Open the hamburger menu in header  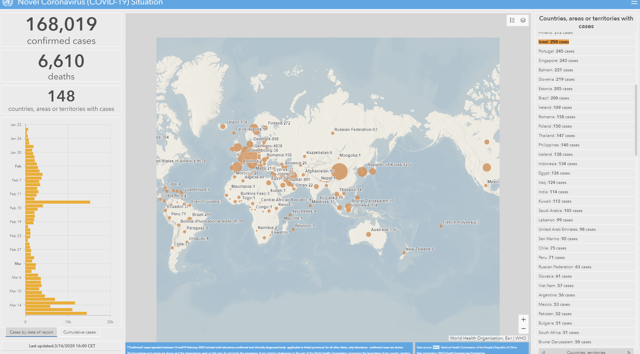pyautogui.click(x=634, y=3)
